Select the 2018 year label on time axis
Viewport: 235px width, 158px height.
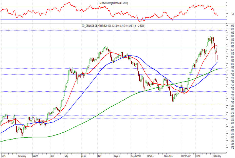(199, 156)
